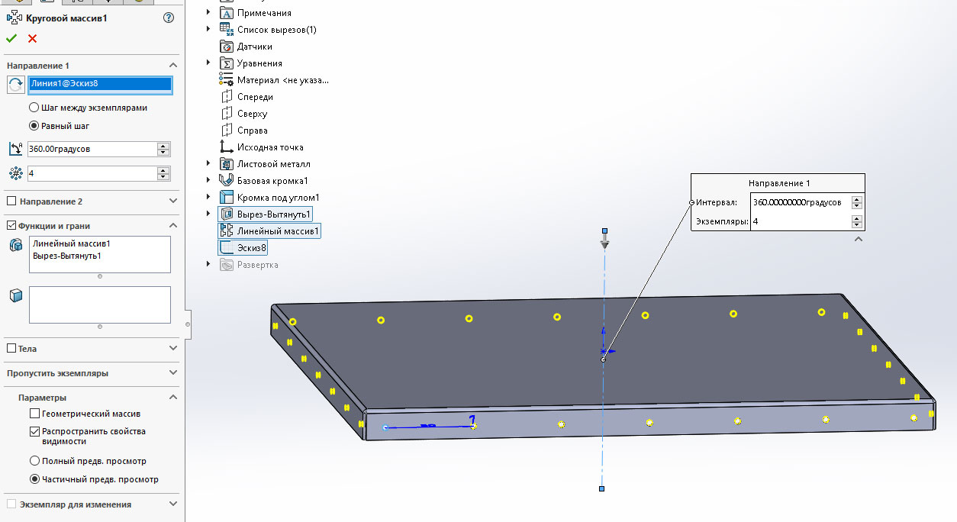957x522 pixels.
Task: Click the Примечания annotations icon
Action: pos(226,13)
